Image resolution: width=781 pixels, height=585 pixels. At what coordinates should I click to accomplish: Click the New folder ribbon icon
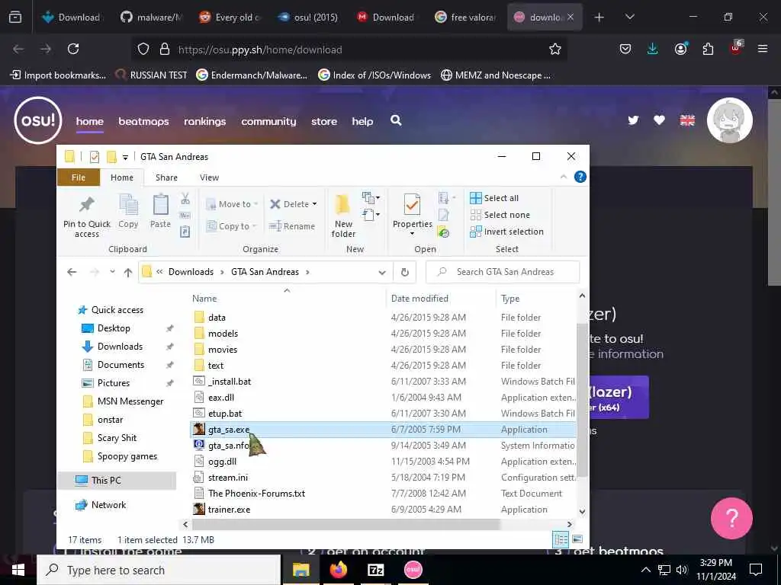[343, 205]
